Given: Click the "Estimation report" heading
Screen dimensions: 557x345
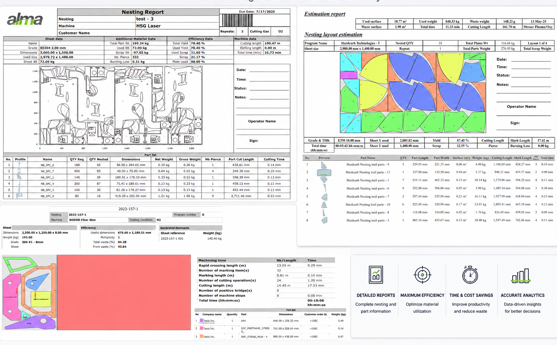Looking at the screenshot, I should 325,14.
